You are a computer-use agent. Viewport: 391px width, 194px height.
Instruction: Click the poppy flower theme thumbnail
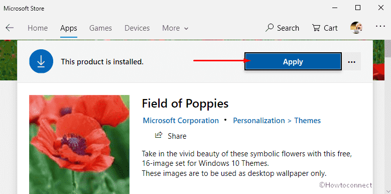(x=79, y=144)
